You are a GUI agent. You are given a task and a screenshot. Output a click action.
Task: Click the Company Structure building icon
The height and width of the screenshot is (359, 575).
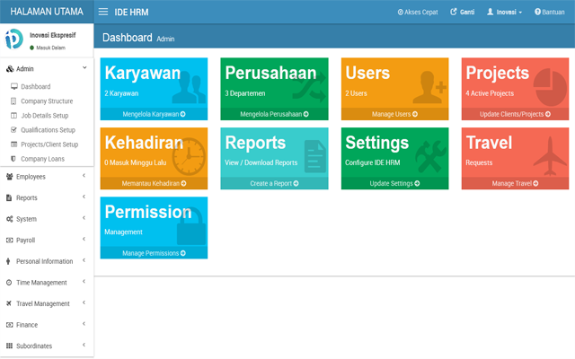click(x=13, y=101)
